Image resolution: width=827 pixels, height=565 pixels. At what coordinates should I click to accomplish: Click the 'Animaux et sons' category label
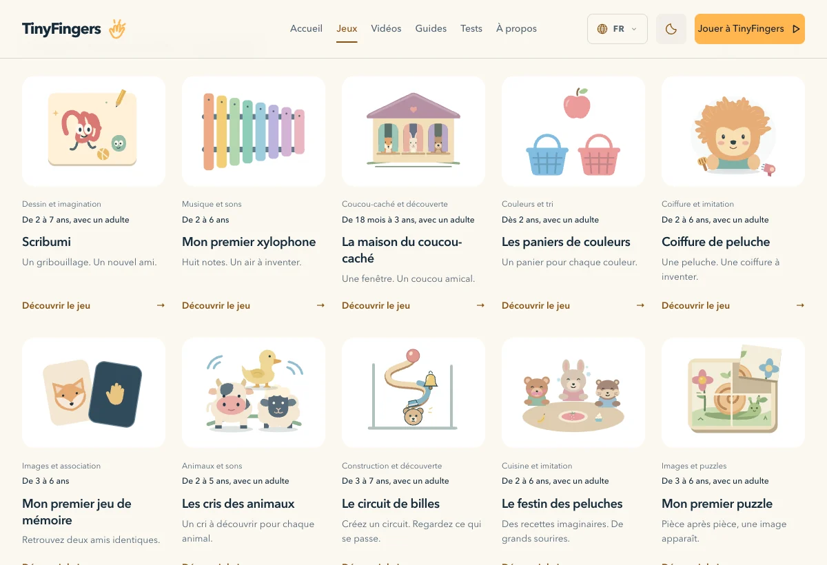(x=212, y=466)
